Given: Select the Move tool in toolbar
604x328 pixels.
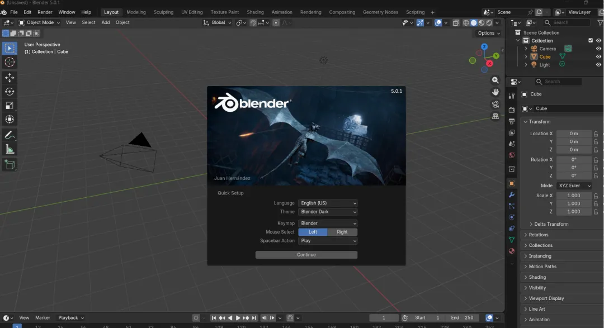Looking at the screenshot, I should 10,77.
